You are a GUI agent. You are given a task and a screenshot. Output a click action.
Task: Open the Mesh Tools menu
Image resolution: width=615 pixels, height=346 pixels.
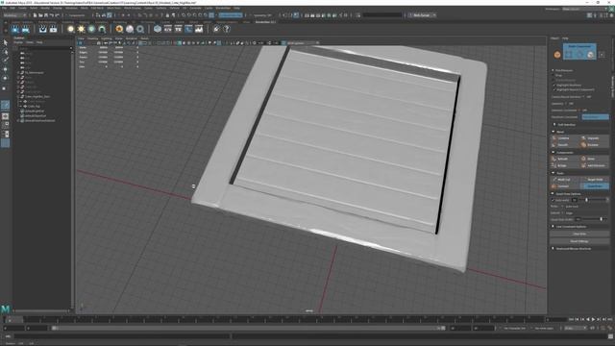pos(113,8)
